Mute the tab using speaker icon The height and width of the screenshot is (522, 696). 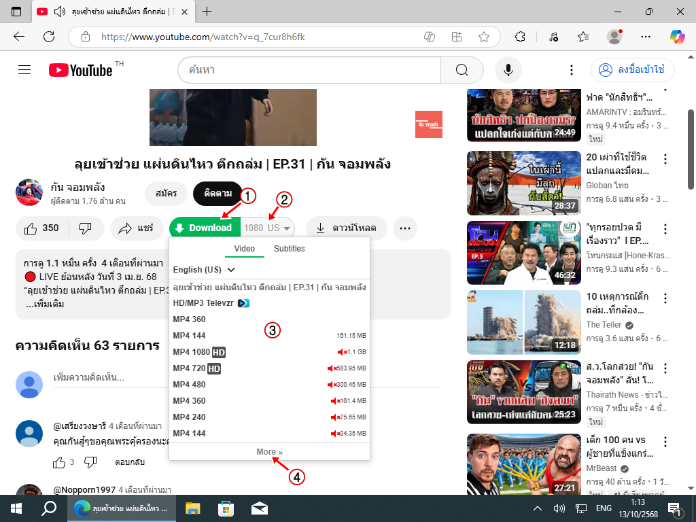point(59,12)
